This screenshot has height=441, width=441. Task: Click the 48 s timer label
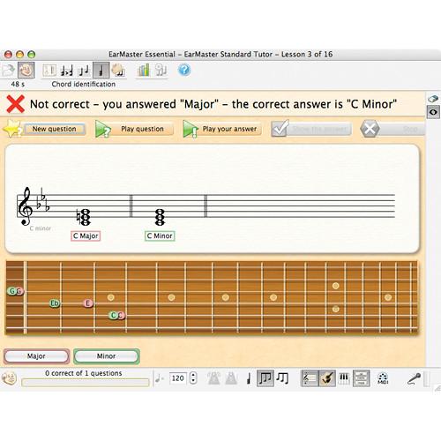click(x=18, y=84)
